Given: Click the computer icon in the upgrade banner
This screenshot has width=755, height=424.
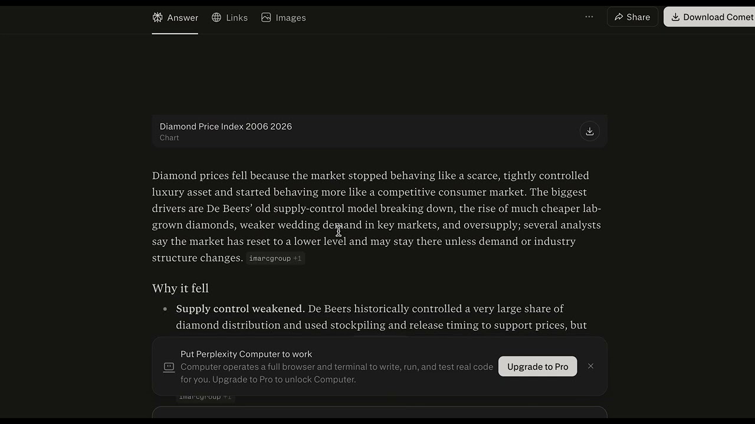Looking at the screenshot, I should (169, 367).
